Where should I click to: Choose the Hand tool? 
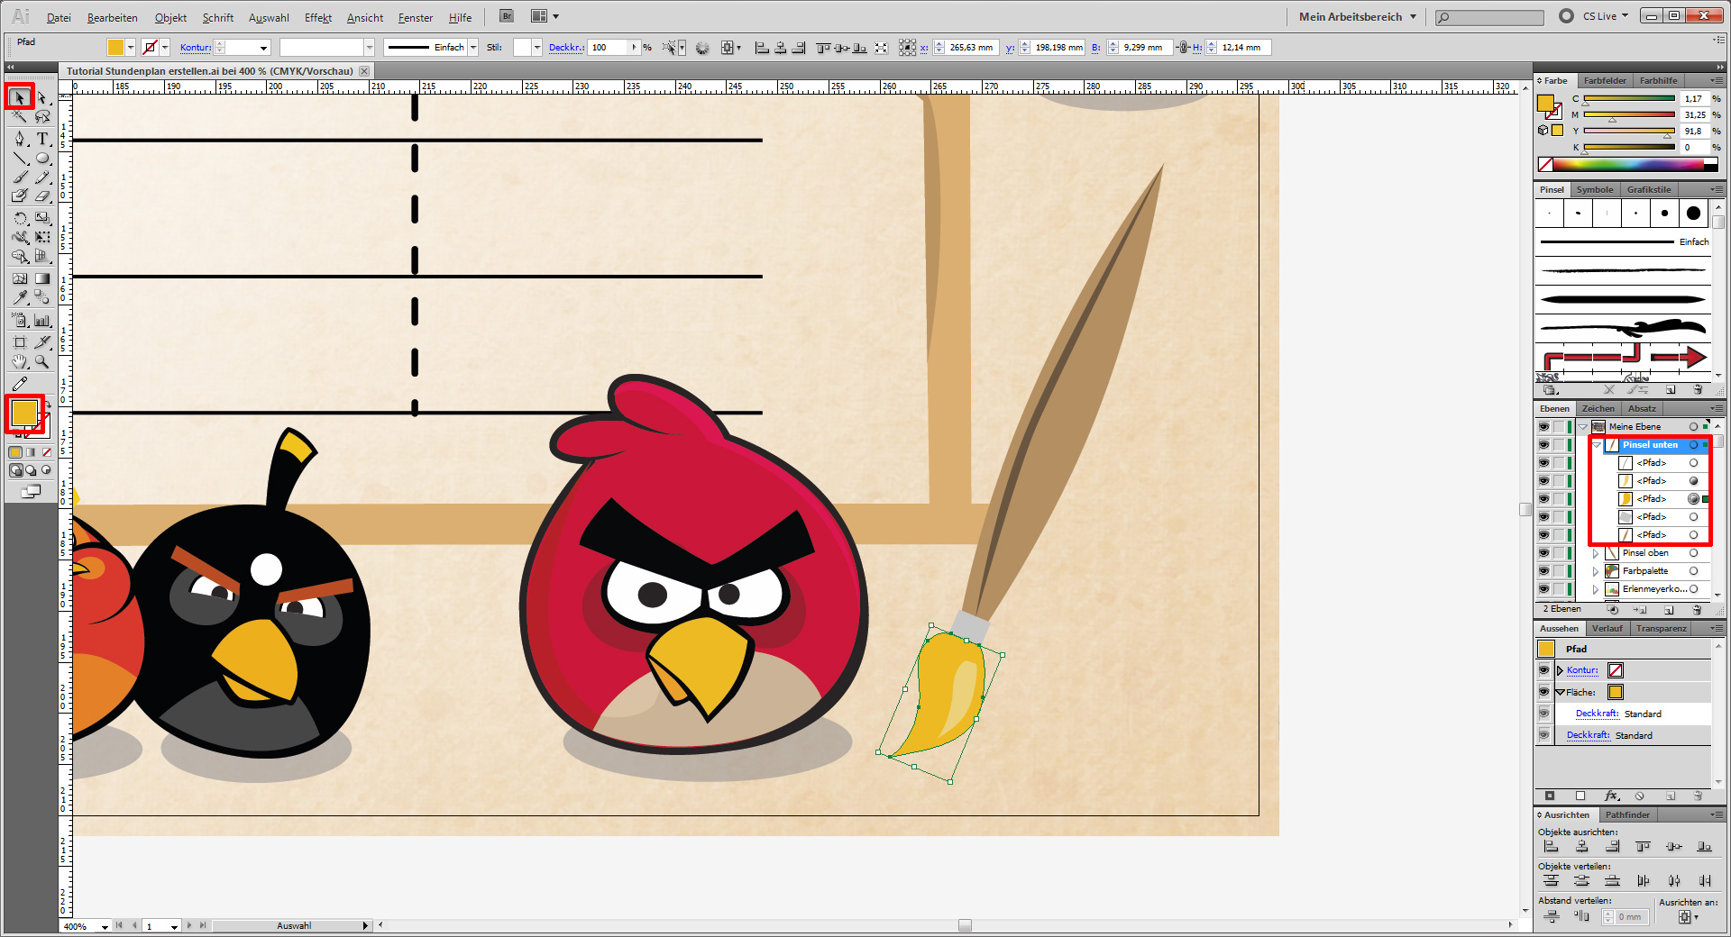(20, 362)
